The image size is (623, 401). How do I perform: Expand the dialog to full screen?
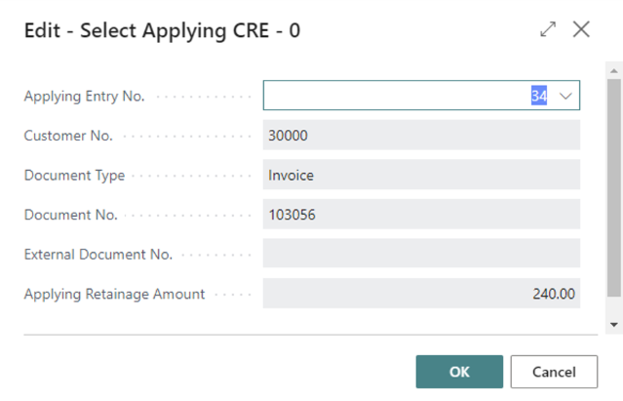[548, 29]
